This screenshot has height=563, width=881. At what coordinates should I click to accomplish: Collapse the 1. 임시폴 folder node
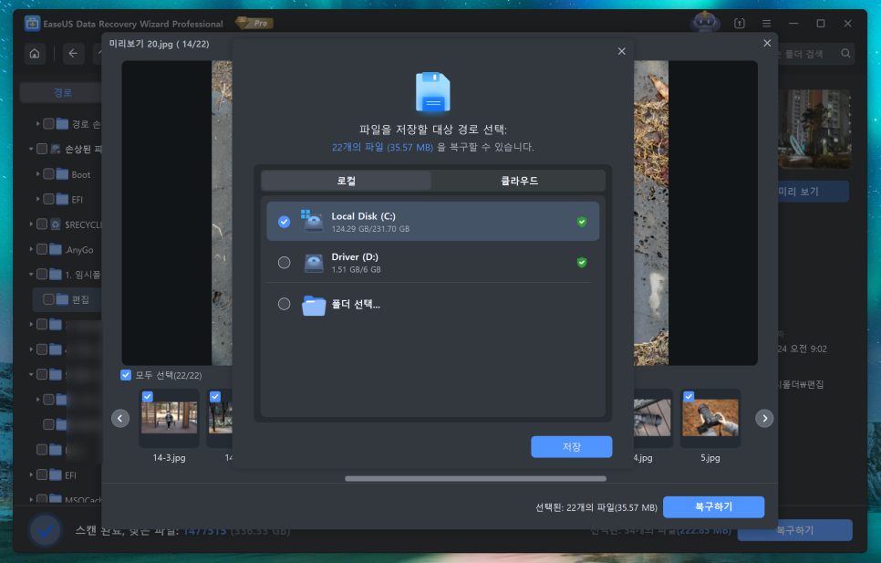31,274
